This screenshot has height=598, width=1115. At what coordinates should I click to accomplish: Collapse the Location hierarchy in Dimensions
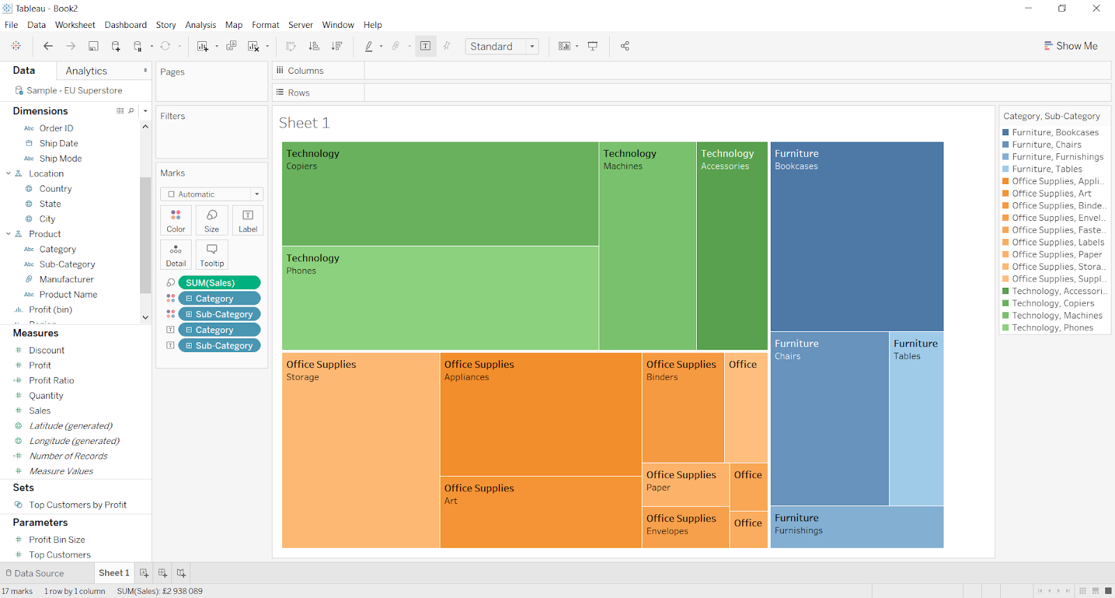click(8, 174)
